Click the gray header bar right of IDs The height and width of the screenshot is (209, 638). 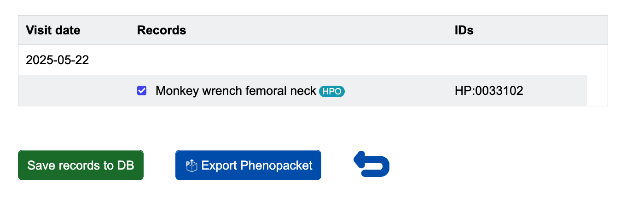(x=541, y=30)
